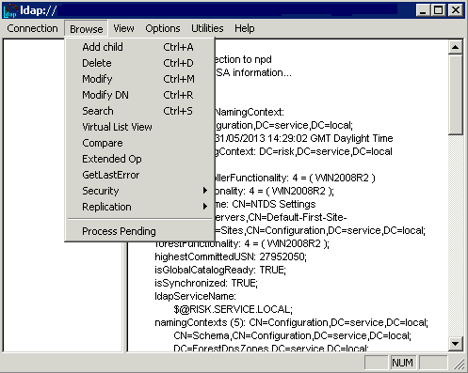Image resolution: width=468 pixels, height=373 pixels.
Task: Click the window resize grip icon
Action: (460, 364)
